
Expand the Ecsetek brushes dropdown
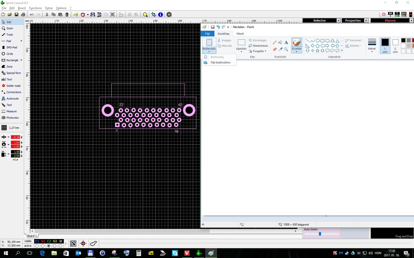click(297, 50)
